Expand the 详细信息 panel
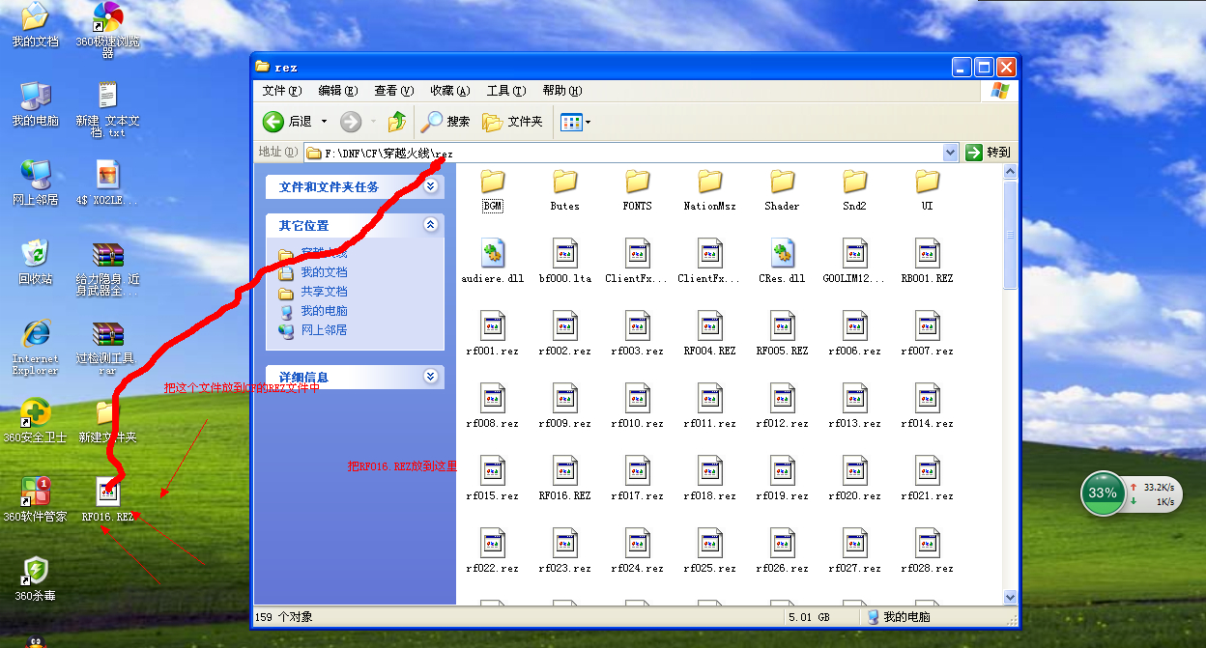The width and height of the screenshot is (1206, 648). point(431,377)
